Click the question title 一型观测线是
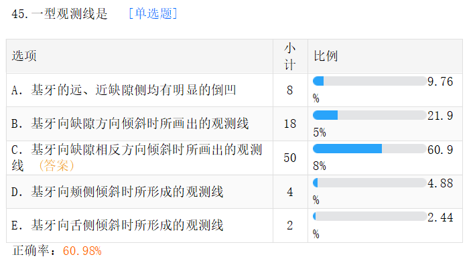475x263 pixels. pyautogui.click(x=70, y=14)
